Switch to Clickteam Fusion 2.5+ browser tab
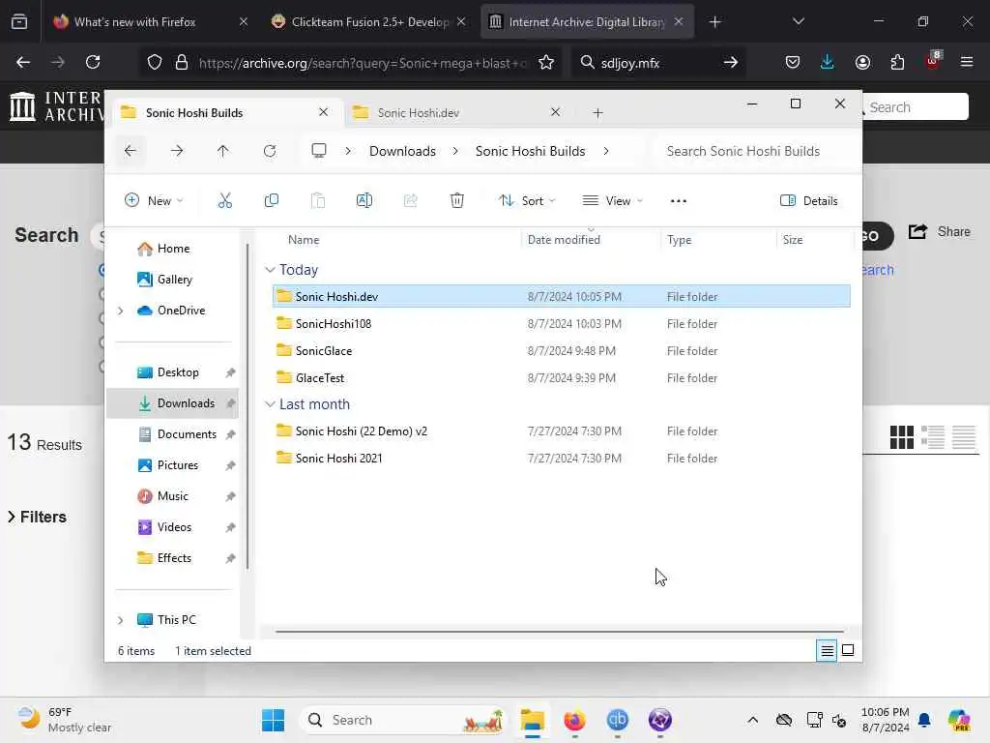Image resolution: width=990 pixels, height=743 pixels. pos(370,22)
